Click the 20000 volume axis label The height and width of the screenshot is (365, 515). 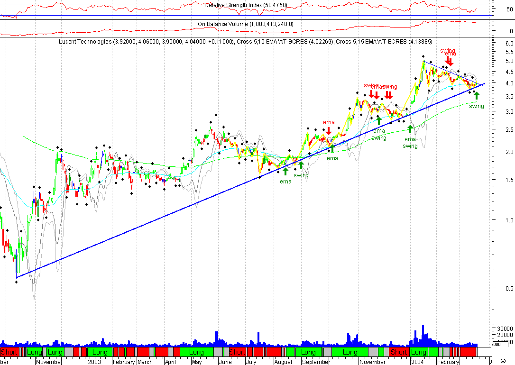(x=505, y=335)
